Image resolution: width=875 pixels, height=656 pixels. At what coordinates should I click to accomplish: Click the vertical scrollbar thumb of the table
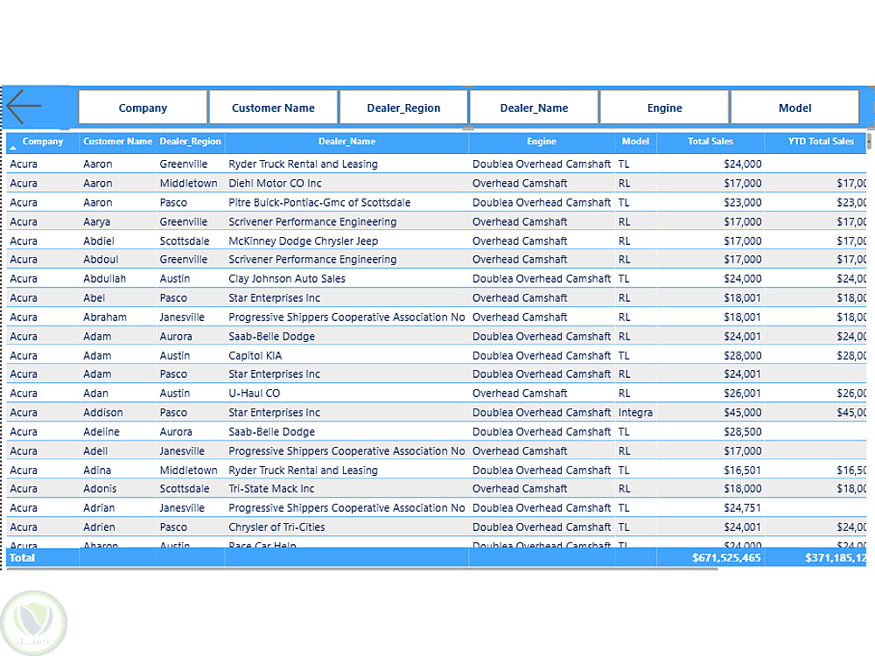click(x=869, y=142)
